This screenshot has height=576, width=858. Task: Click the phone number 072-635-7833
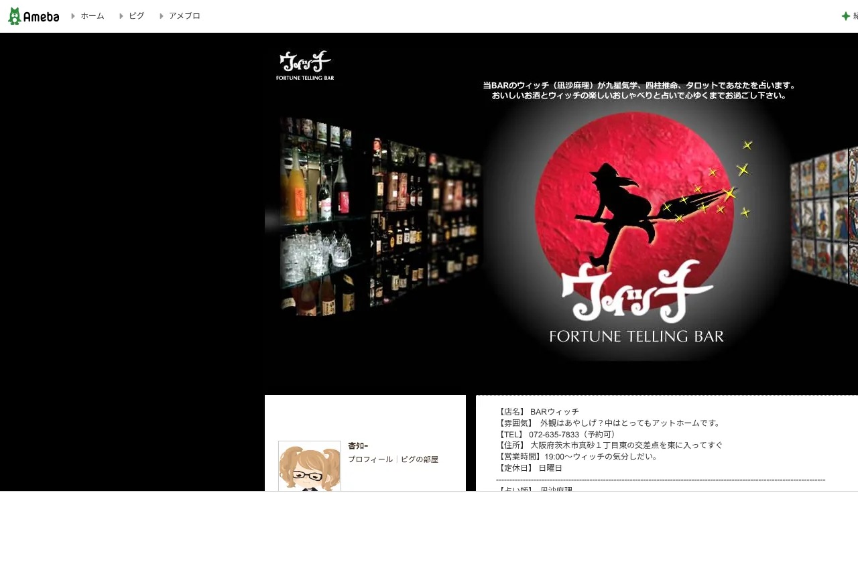click(x=554, y=435)
